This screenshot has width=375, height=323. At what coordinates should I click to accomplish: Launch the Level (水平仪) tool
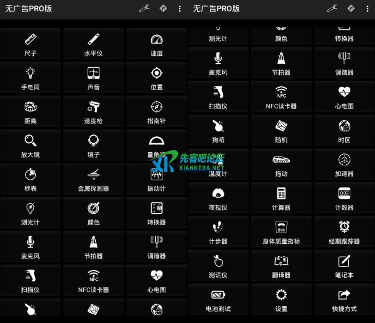(93, 44)
